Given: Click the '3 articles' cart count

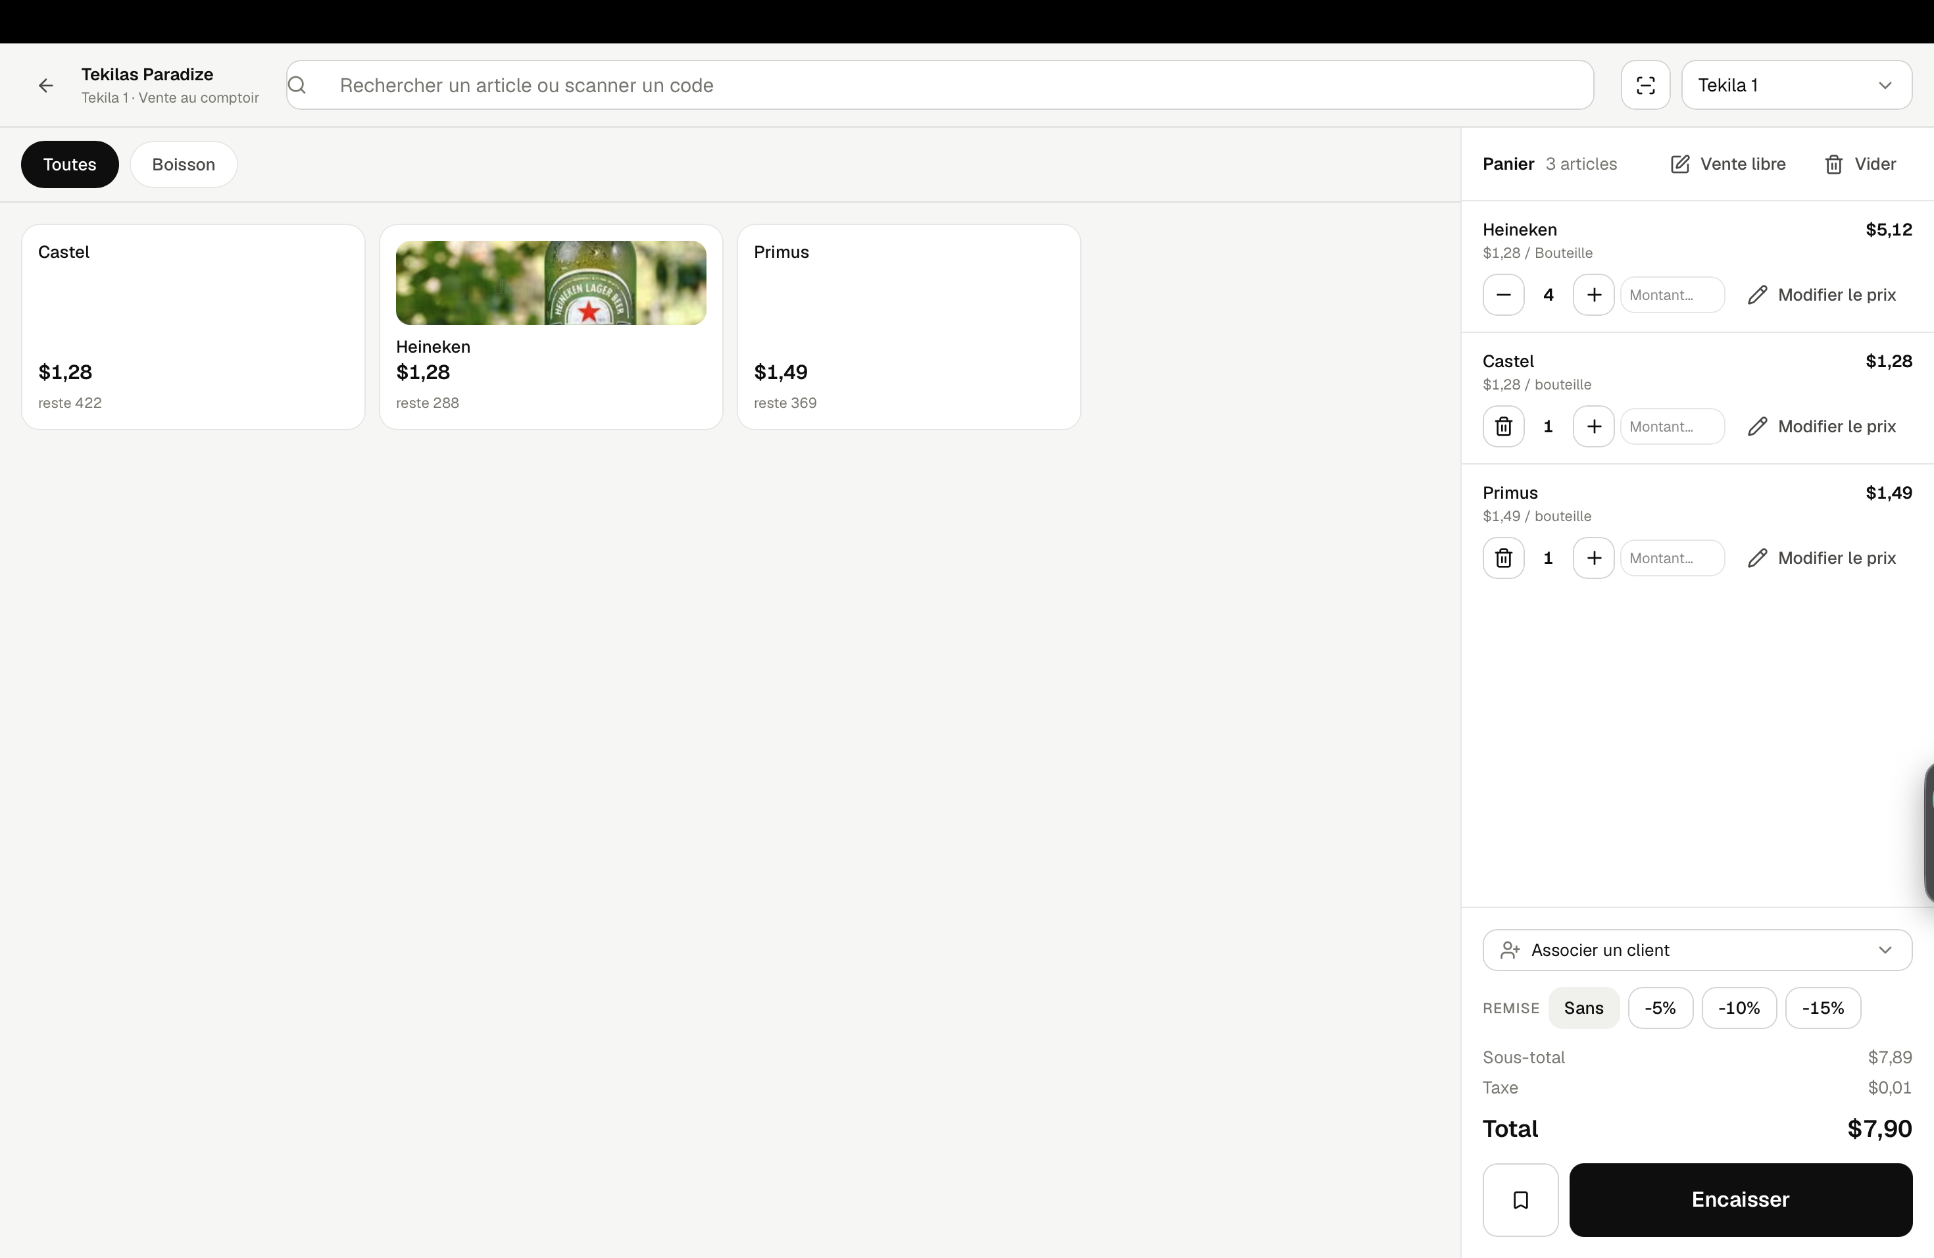Looking at the screenshot, I should pyautogui.click(x=1581, y=164).
